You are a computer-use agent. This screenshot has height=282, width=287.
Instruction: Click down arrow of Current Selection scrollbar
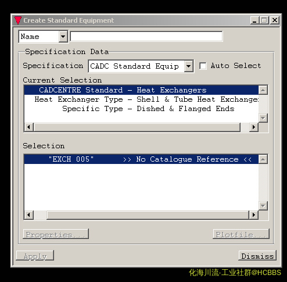(263, 118)
